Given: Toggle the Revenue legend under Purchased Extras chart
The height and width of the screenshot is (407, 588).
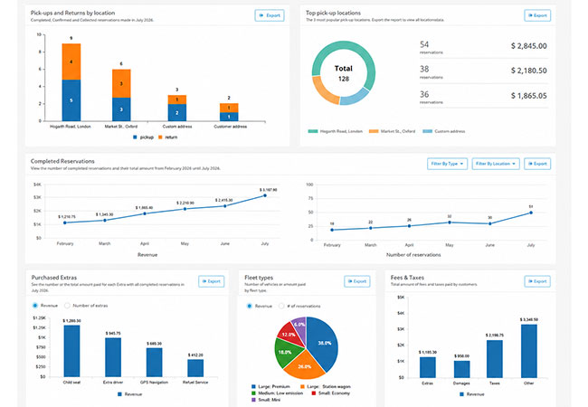Looking at the screenshot, I should coord(129,394).
